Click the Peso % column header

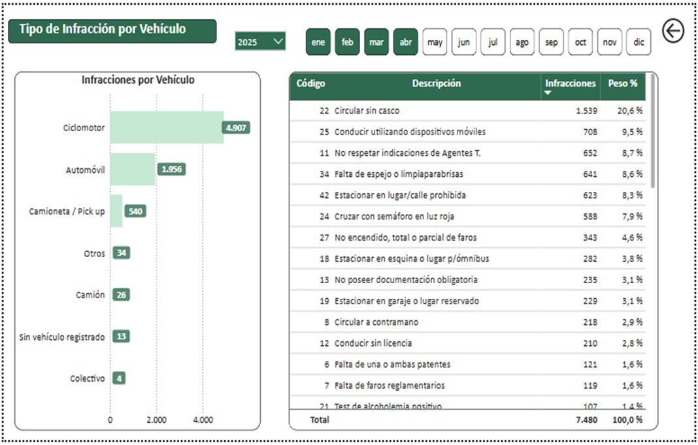tap(622, 84)
